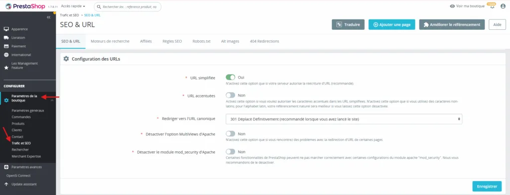This screenshot has height=195, width=510.
Task: Collapse the sidebar with double chevron icon
Action: click(48, 17)
